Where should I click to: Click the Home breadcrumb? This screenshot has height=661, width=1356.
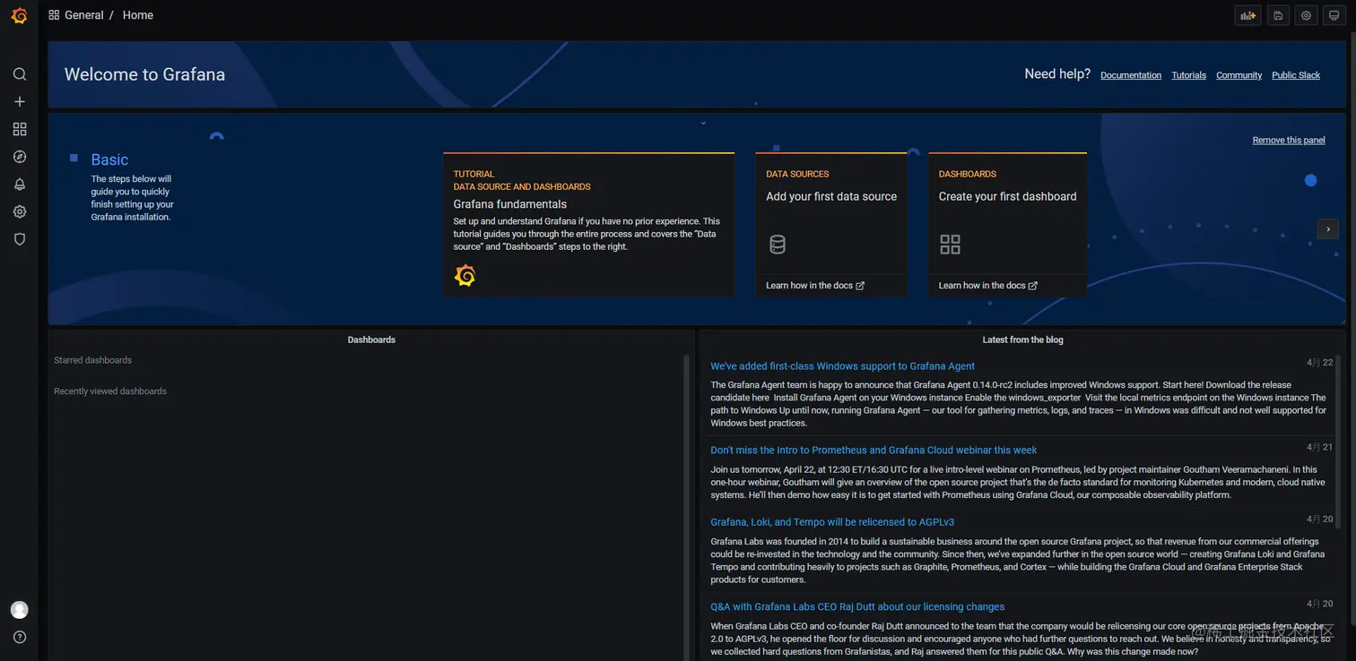(x=138, y=15)
